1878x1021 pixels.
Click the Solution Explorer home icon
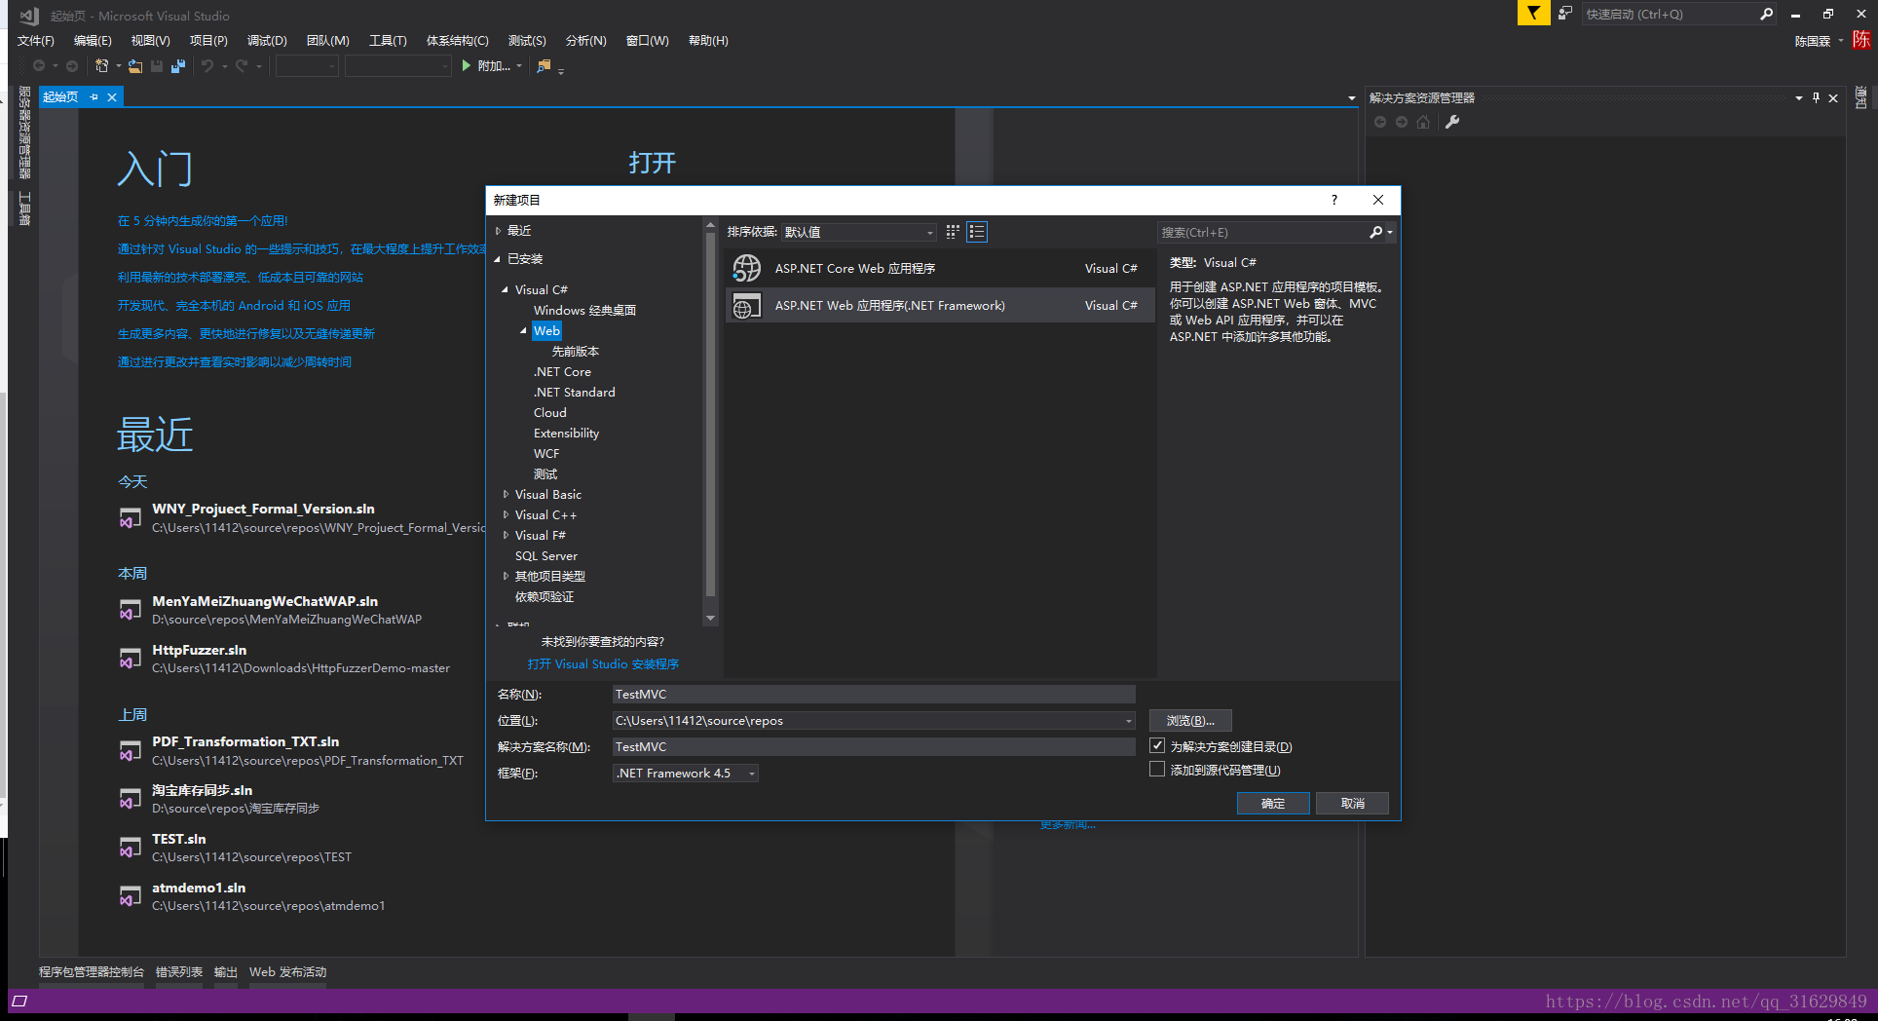[1423, 122]
